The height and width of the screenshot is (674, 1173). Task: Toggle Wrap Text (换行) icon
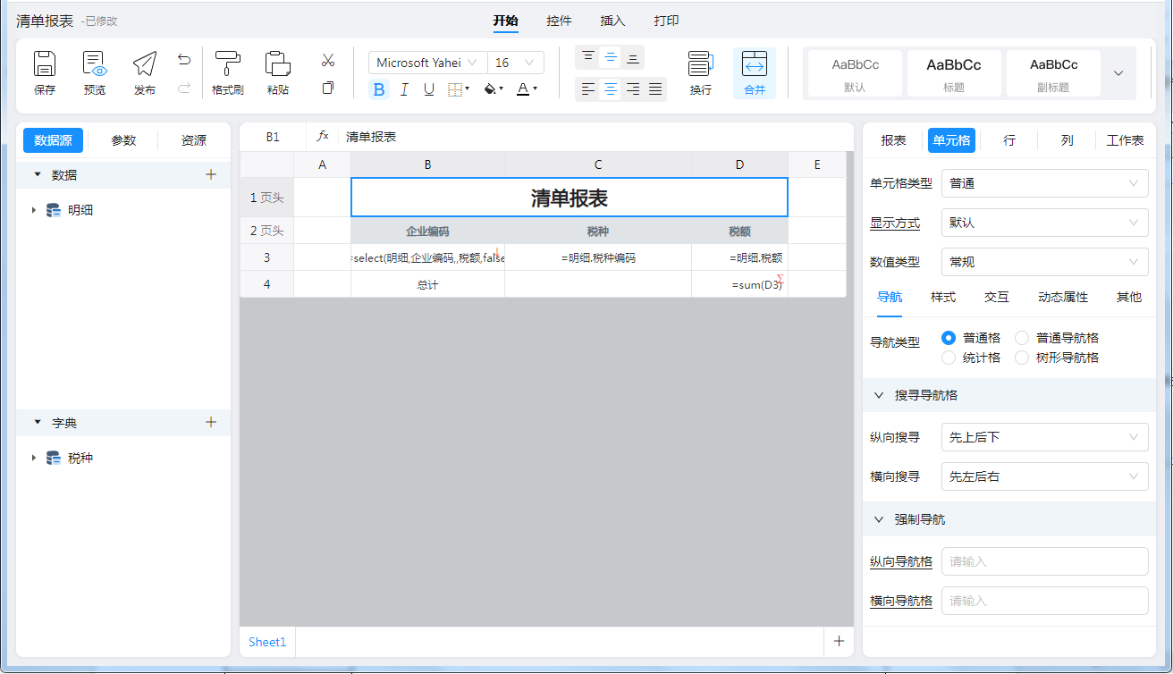[700, 65]
